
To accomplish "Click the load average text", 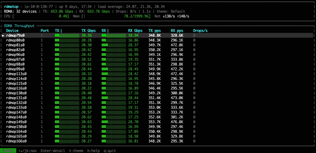I will click(x=132, y=7).
